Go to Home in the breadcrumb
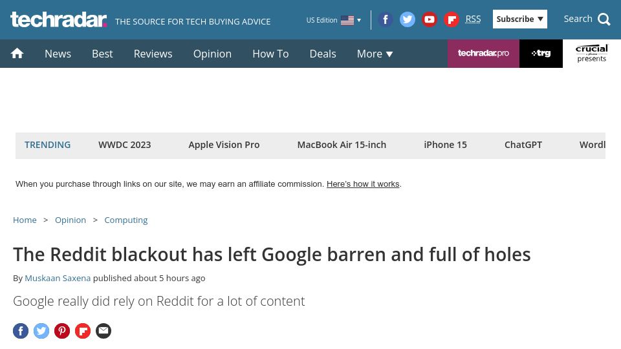This screenshot has height=349, width=621. (x=25, y=220)
